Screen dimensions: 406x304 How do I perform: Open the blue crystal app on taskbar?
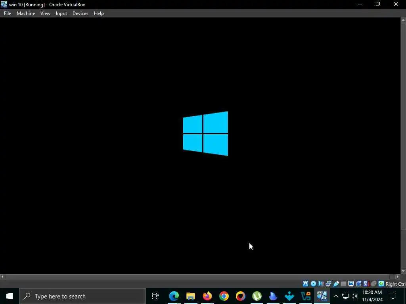pos(273,296)
